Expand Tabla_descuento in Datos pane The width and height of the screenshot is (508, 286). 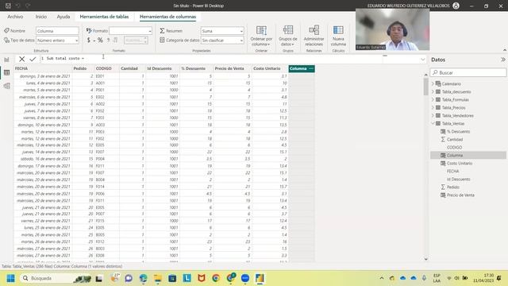(x=433, y=92)
